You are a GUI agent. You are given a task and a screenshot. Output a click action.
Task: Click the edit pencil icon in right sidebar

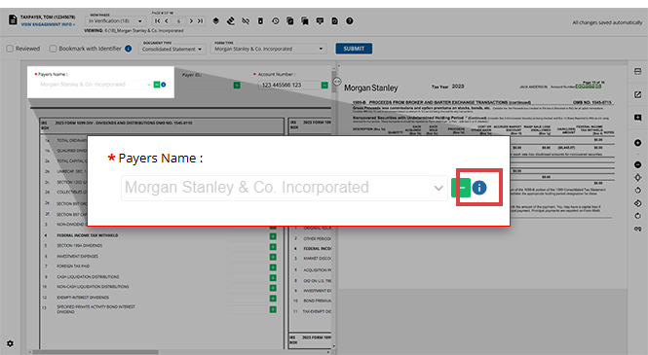click(x=637, y=95)
